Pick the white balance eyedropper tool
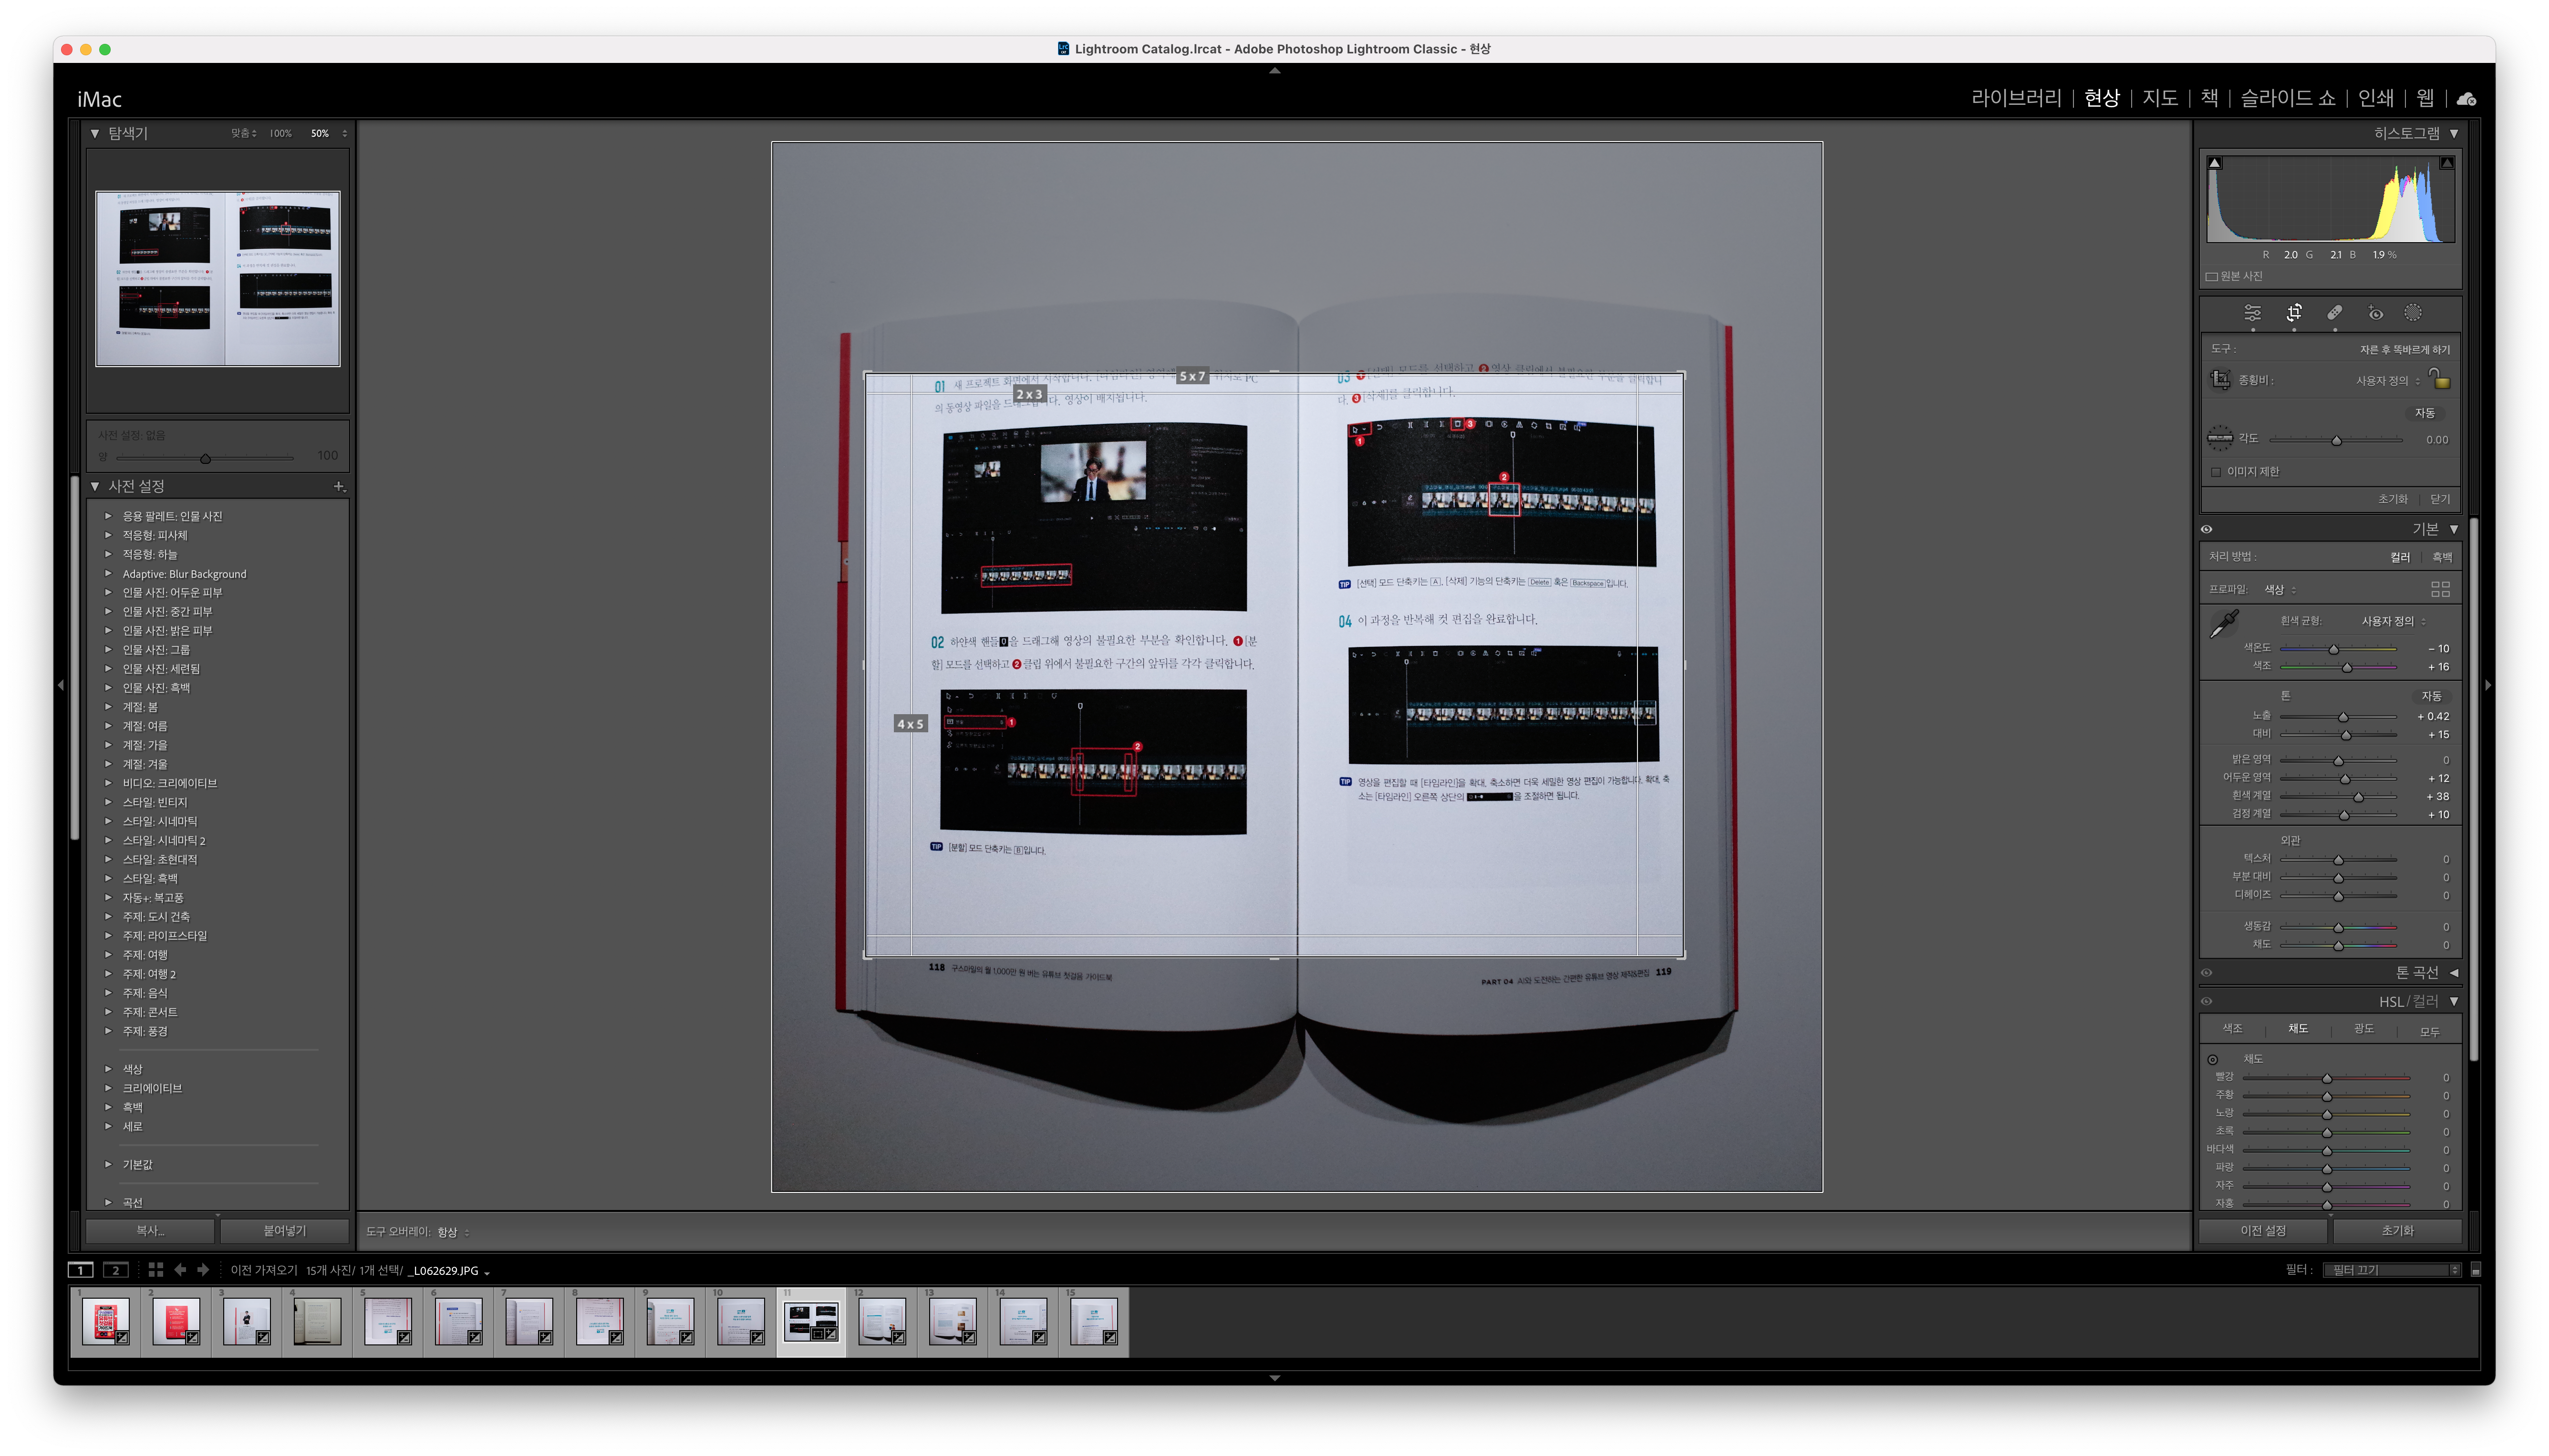2549x1456 pixels. (2224, 623)
